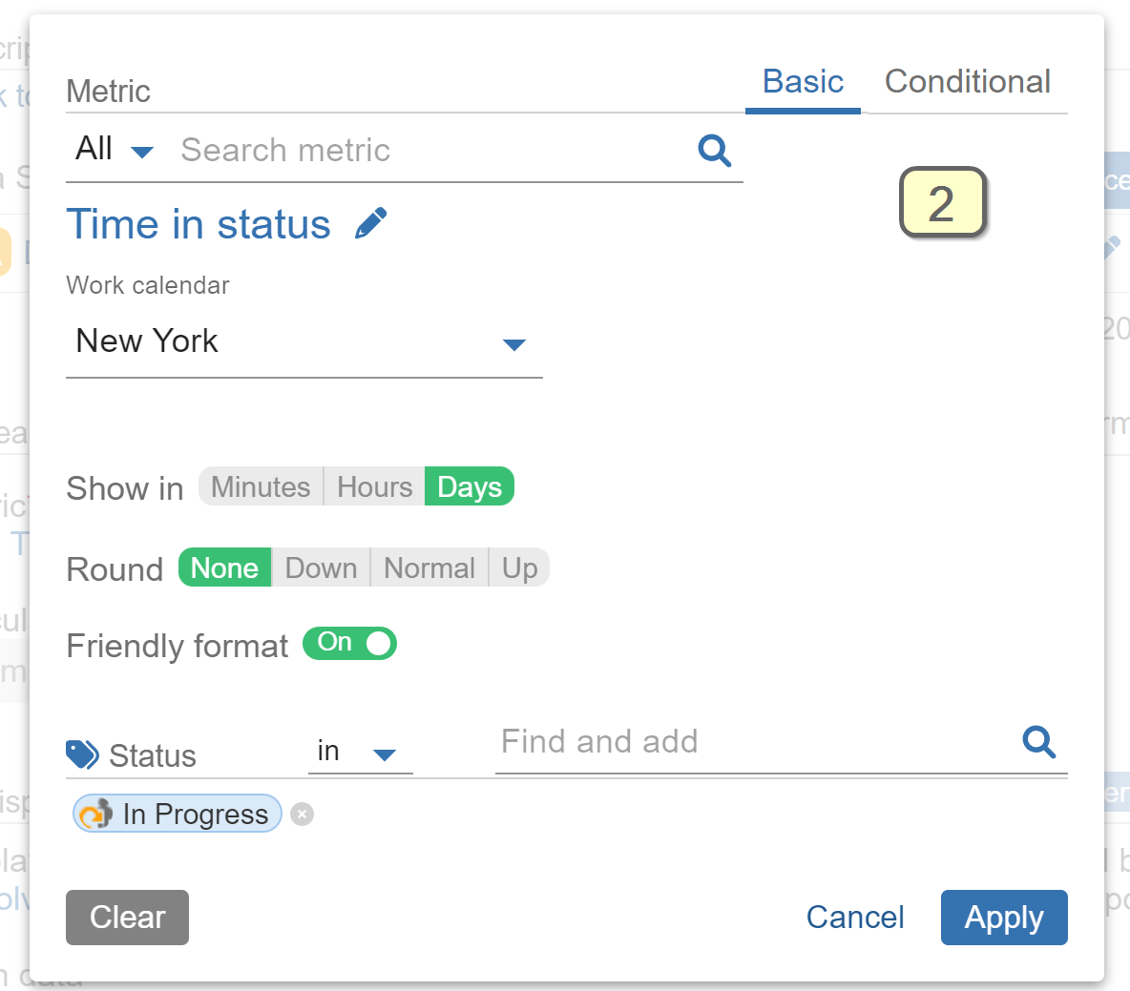Open the All metric type dropdown

(113, 149)
